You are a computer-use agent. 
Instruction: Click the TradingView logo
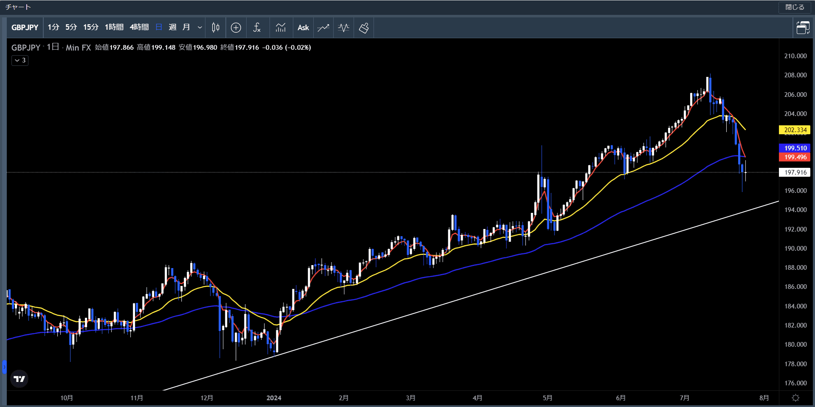19,379
